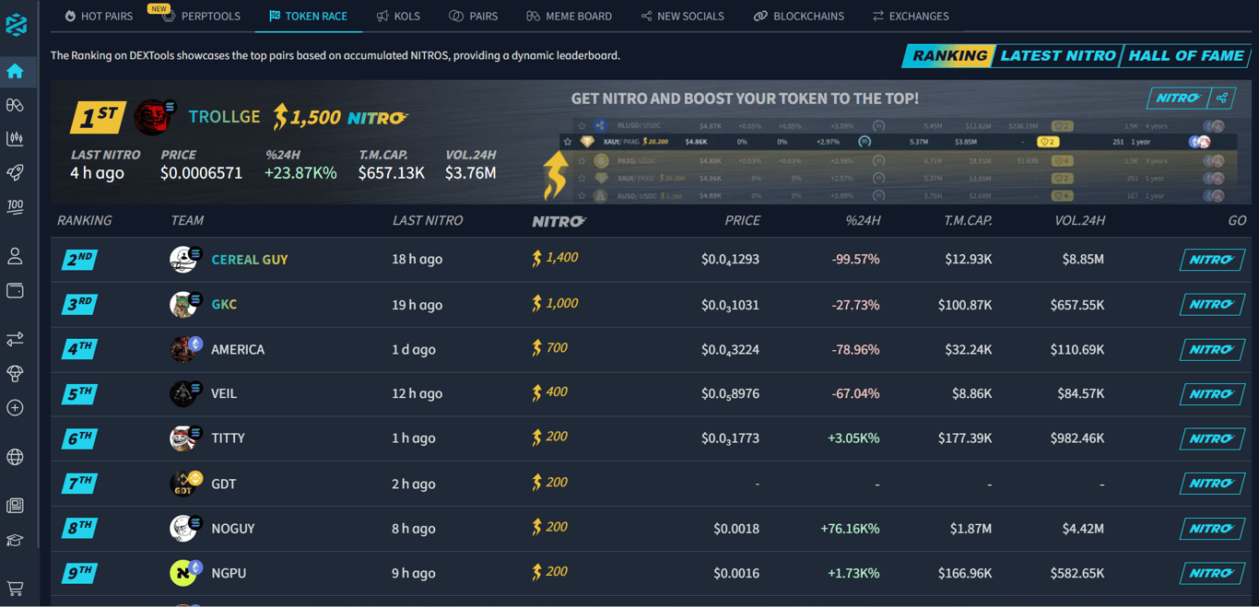Click the DEXTools logo icon
The height and width of the screenshot is (607, 1259).
click(16, 25)
